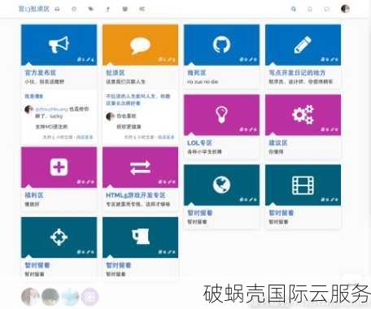Click the @username mention in the 官方发布区 post

pyautogui.click(x=51, y=109)
